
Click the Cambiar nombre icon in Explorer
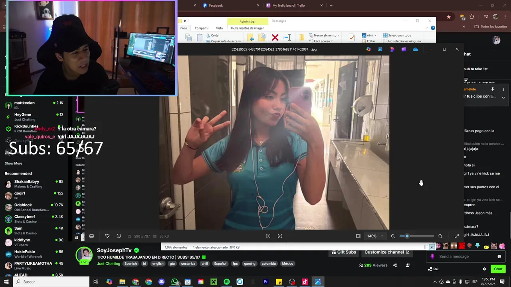tap(287, 37)
